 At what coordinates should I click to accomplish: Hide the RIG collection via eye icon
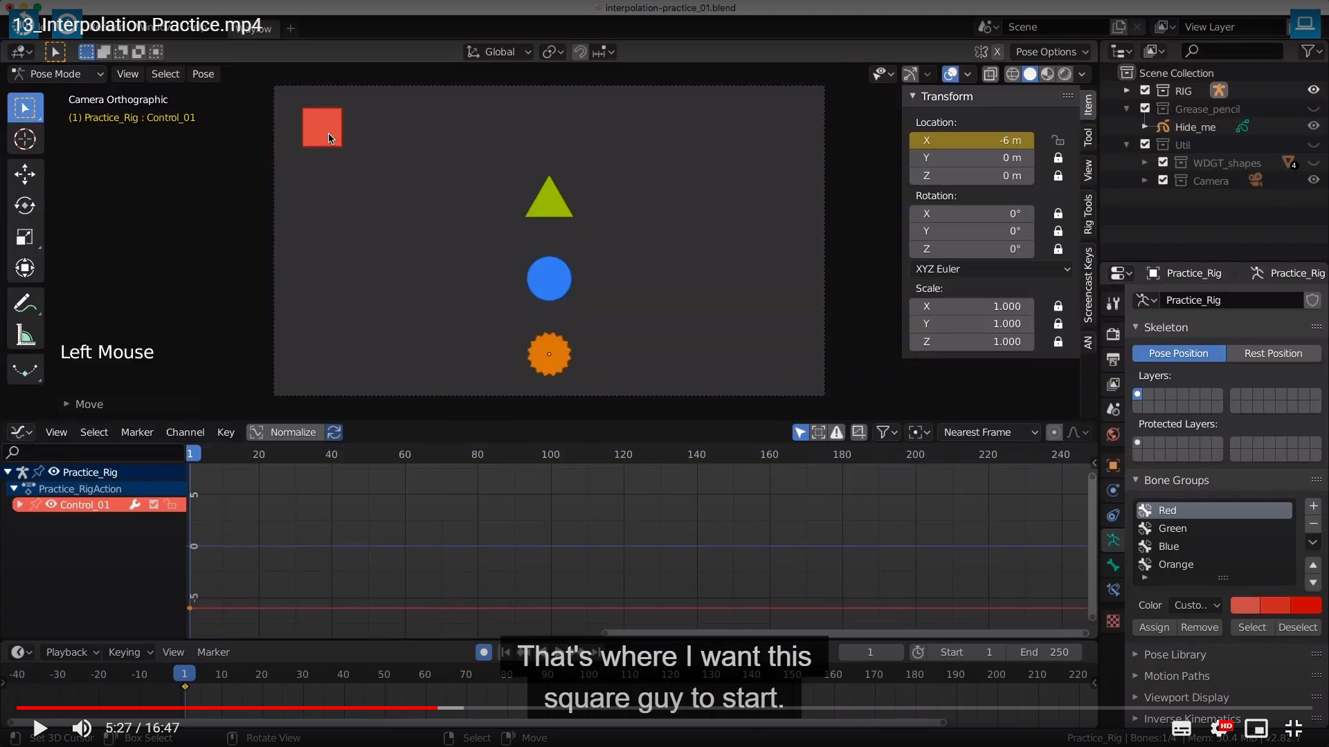click(x=1313, y=90)
